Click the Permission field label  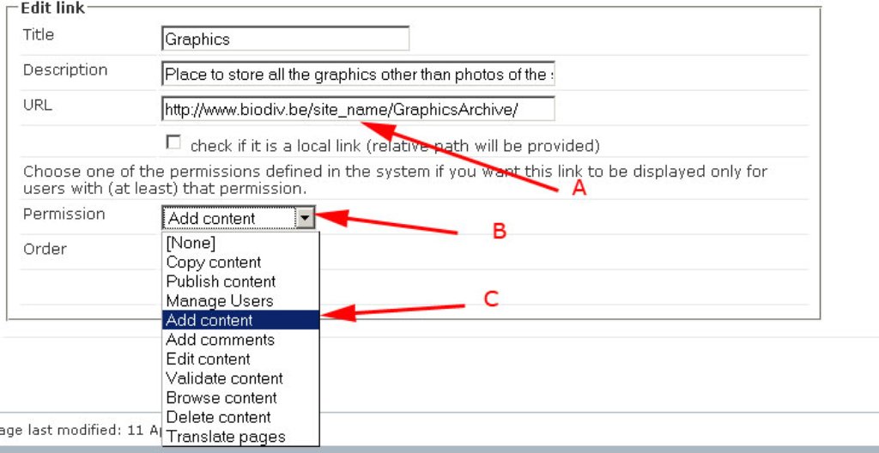pyautogui.click(x=64, y=214)
